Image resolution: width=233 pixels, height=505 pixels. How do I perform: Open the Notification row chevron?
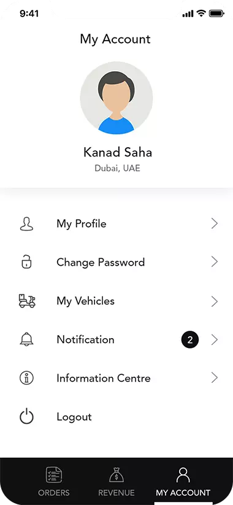(215, 340)
